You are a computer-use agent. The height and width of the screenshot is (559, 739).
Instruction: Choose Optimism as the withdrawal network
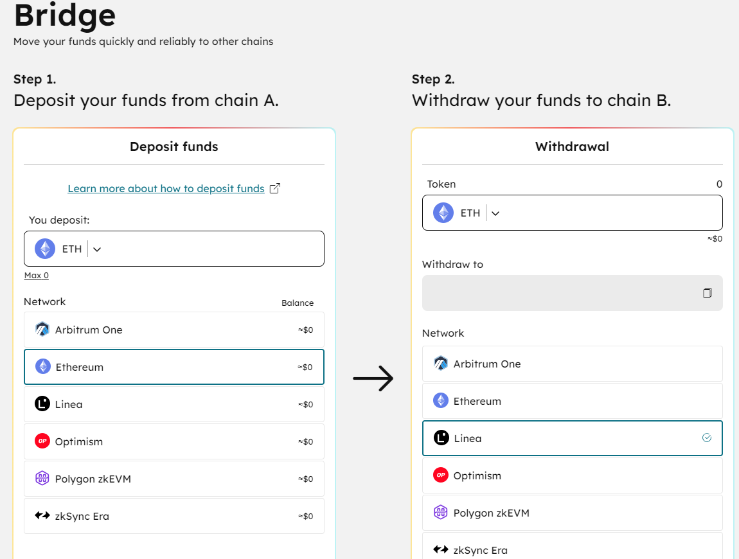[572, 475]
